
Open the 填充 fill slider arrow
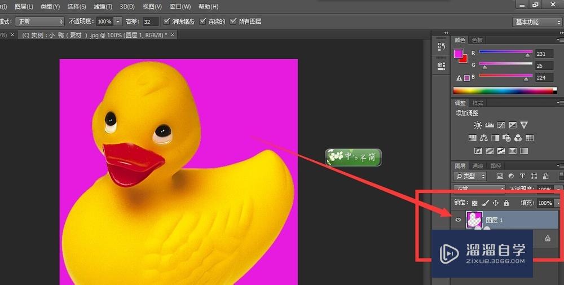coord(558,203)
